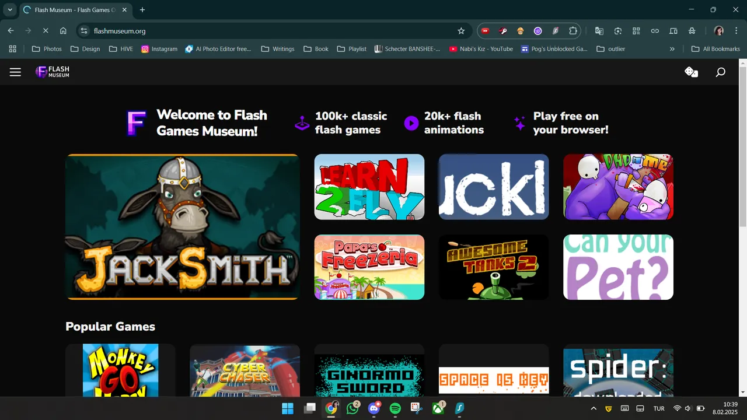Open the Jacksmith featured game
Viewport: 747px width, 420px height.
point(183,227)
